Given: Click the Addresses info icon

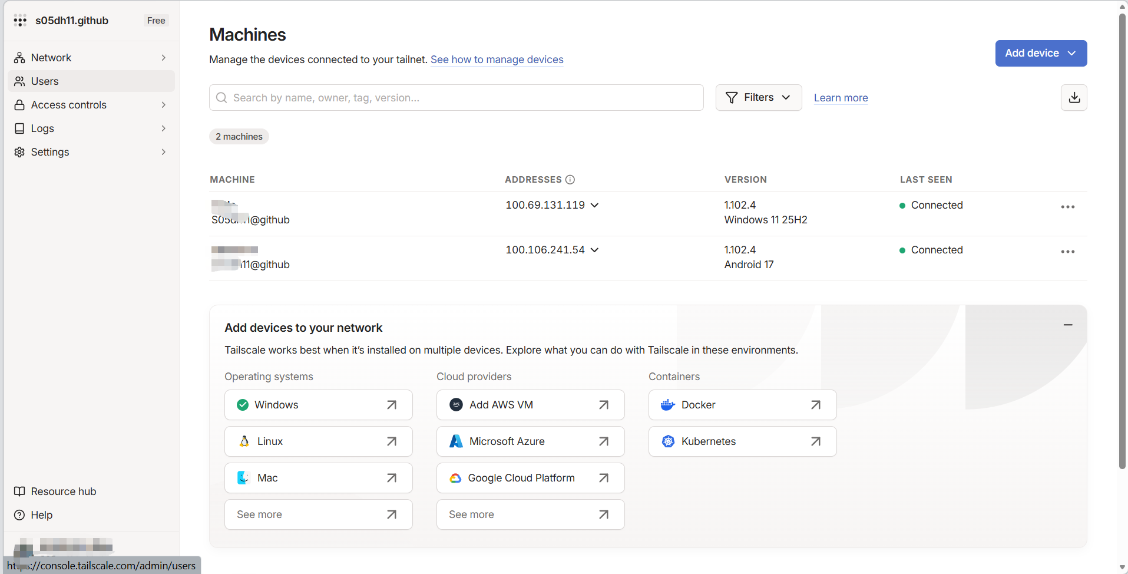Looking at the screenshot, I should (x=570, y=180).
